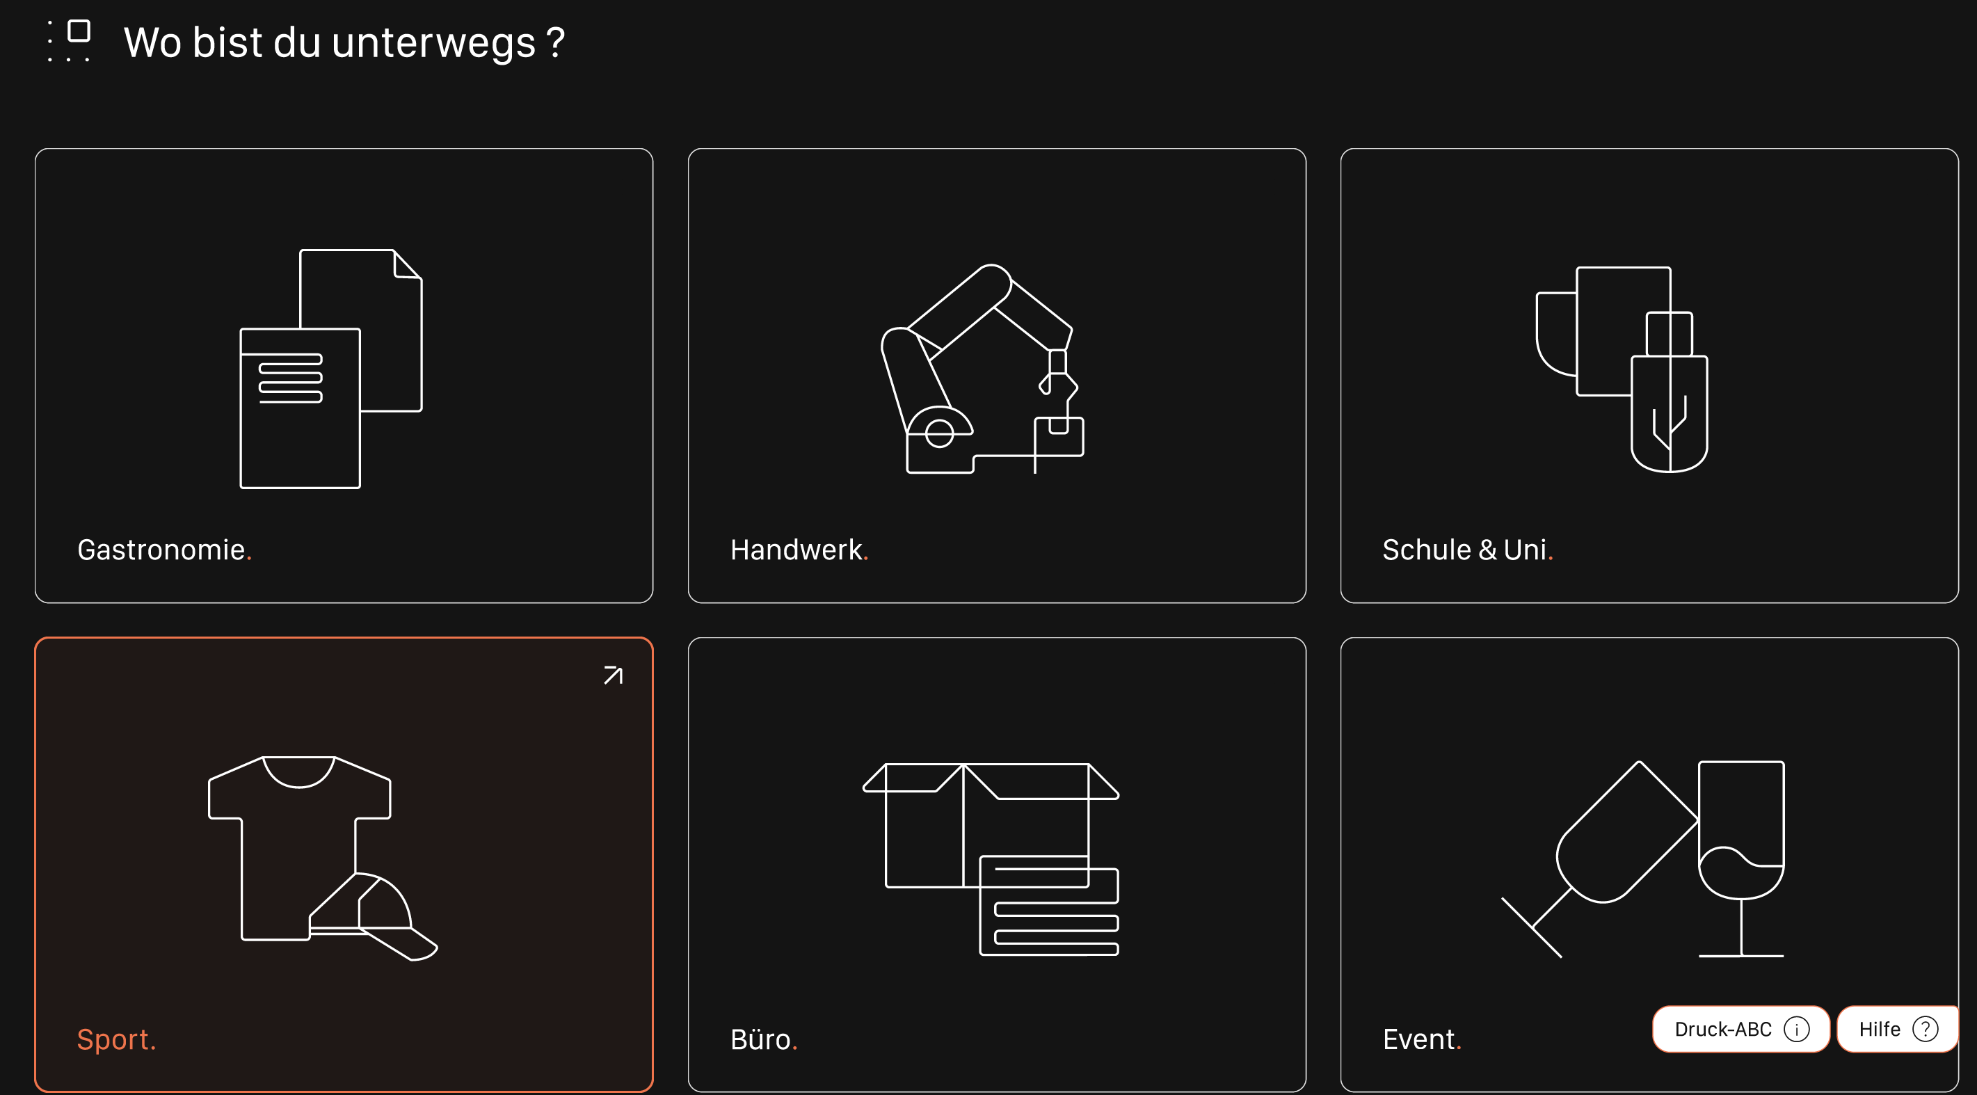Click the box and papers icon in Büro card
Viewport: 1977px width, 1095px height.
(991, 858)
